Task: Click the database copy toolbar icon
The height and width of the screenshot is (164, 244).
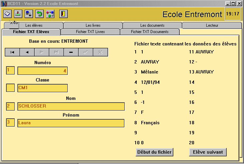Action: pos(29,14)
